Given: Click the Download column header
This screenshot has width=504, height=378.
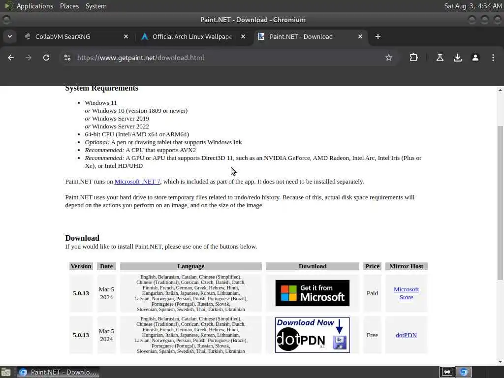Looking at the screenshot, I should 313,266.
